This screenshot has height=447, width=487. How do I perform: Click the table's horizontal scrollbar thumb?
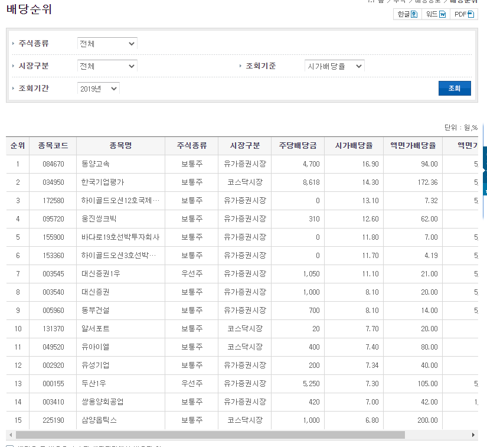210,435
